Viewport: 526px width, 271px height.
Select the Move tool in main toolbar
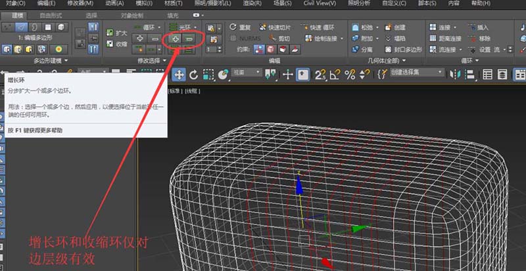tap(179, 74)
